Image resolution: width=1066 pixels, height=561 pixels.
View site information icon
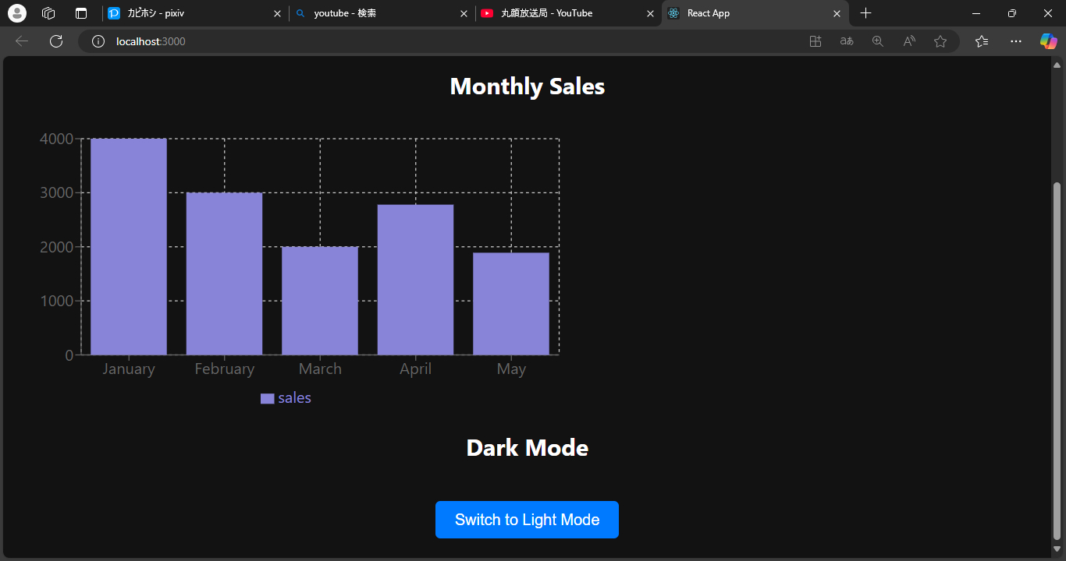(98, 41)
